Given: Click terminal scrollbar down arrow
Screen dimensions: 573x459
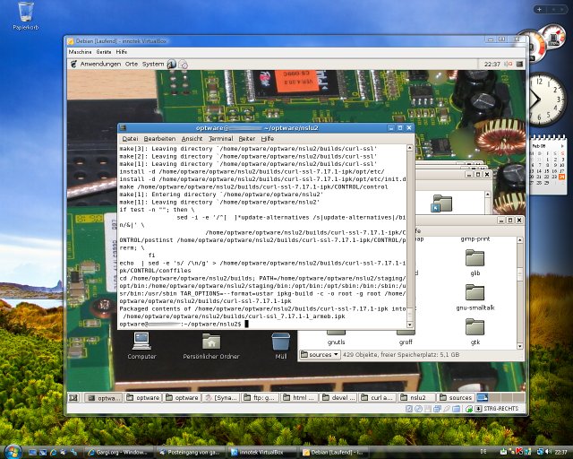Looking at the screenshot, I should point(410,325).
